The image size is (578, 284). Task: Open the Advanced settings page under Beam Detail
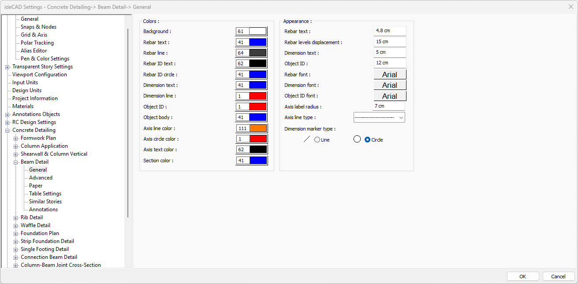tap(41, 178)
